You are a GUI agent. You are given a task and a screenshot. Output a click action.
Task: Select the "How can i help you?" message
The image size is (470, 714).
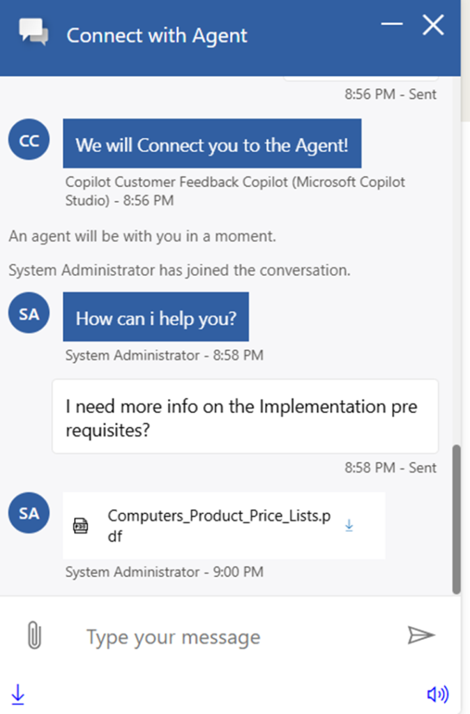tap(156, 318)
